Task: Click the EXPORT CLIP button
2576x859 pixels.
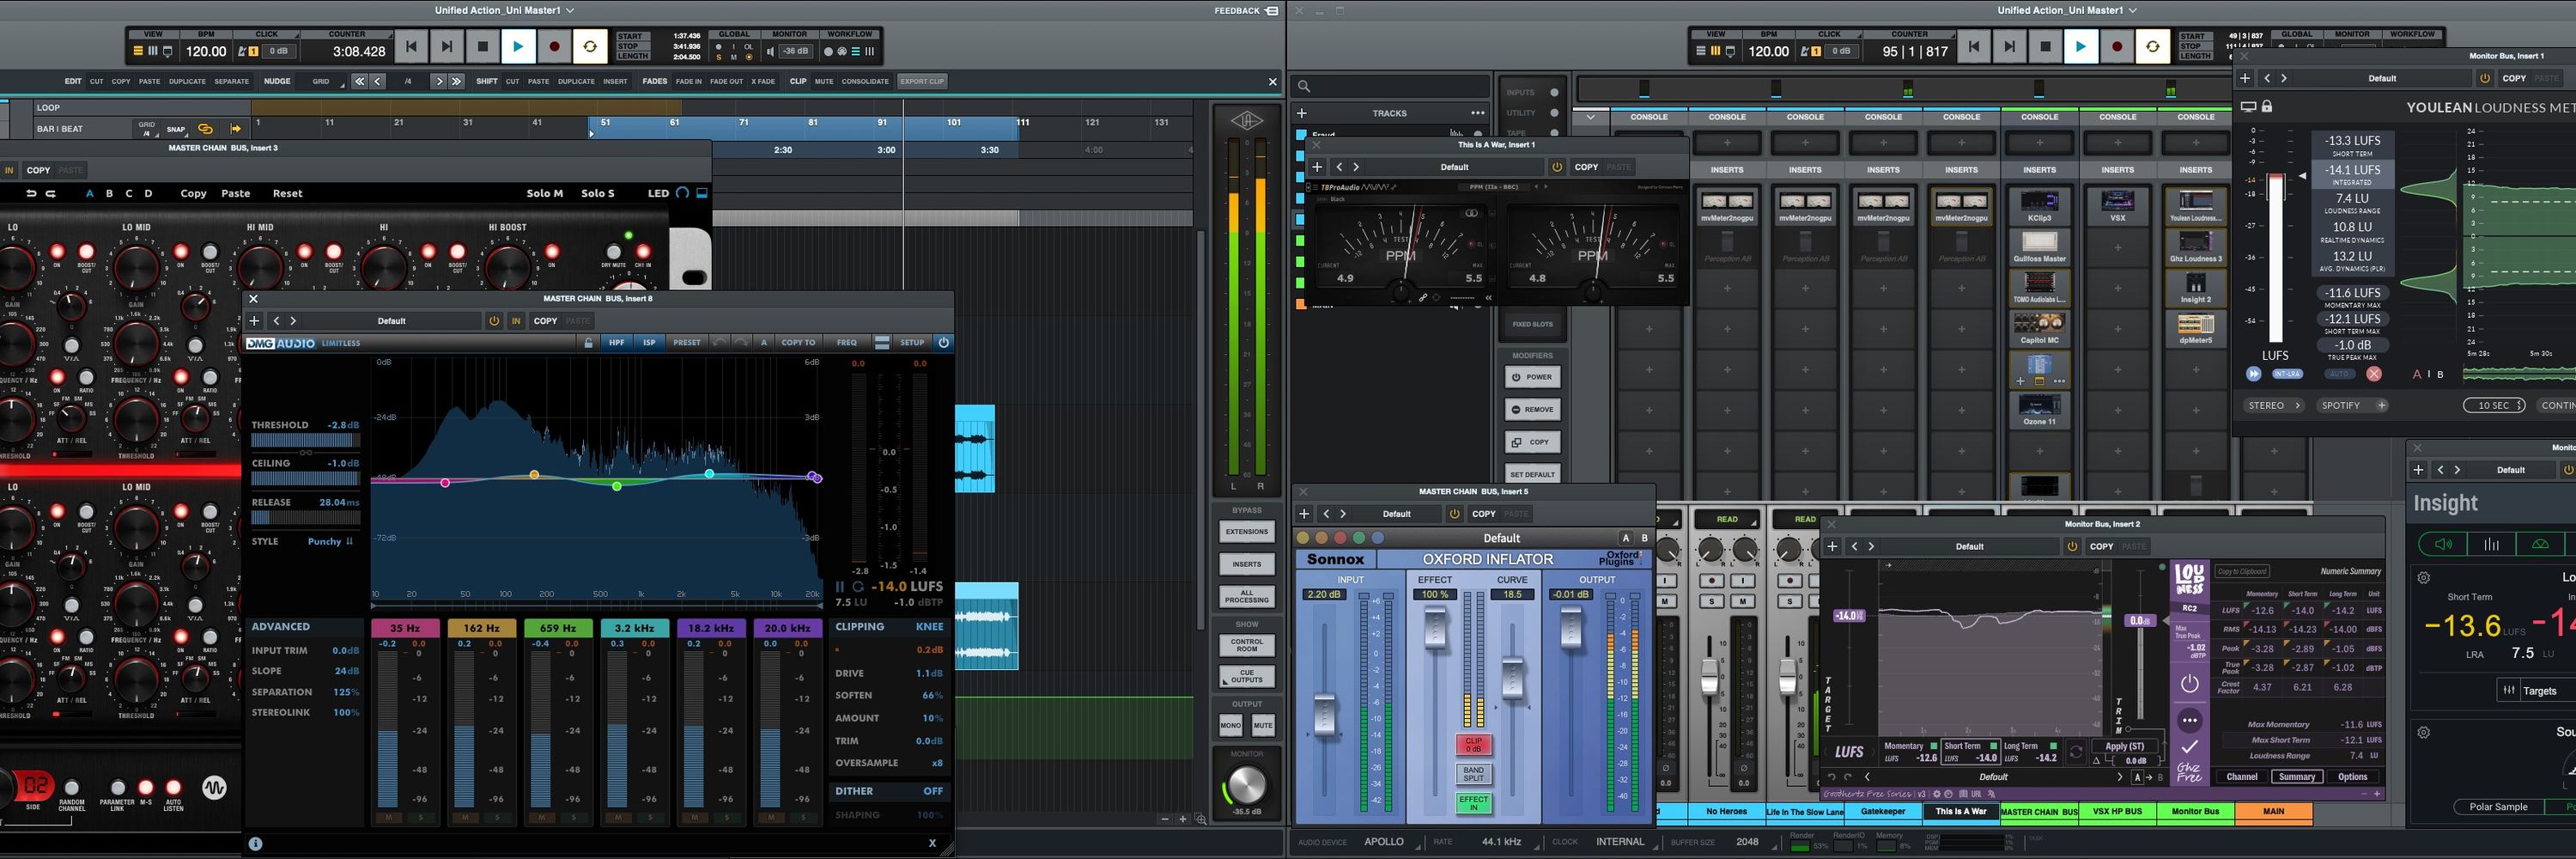Action: 921,81
